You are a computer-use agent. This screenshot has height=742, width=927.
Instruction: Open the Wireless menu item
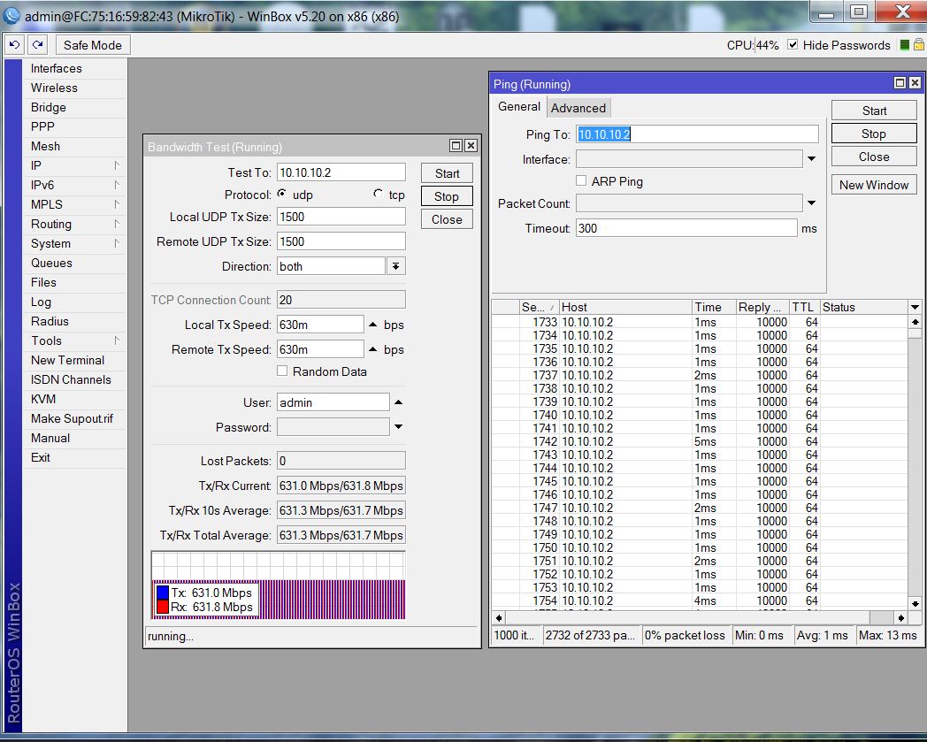[x=74, y=88]
